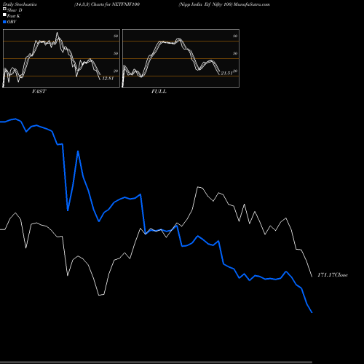Click the Slow D legend swatch
The width and height of the screenshot is (364, 364).
(x=4, y=9)
